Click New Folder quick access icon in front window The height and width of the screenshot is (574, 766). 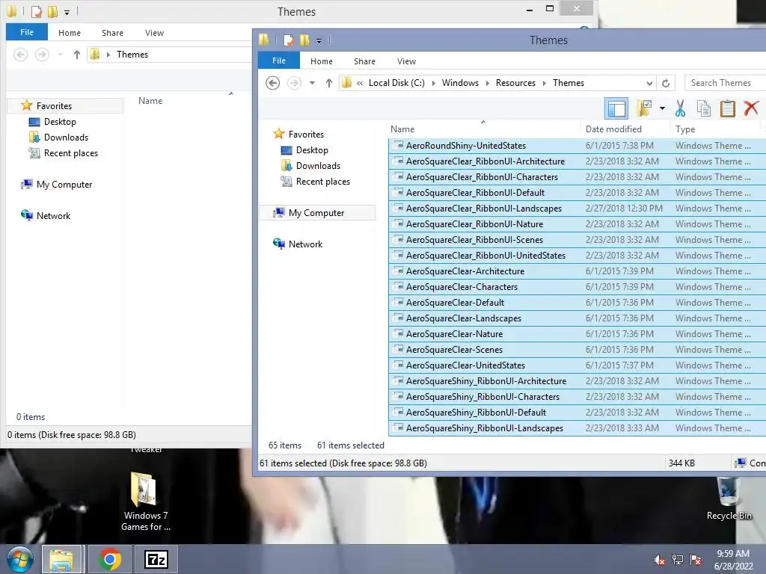click(x=304, y=40)
